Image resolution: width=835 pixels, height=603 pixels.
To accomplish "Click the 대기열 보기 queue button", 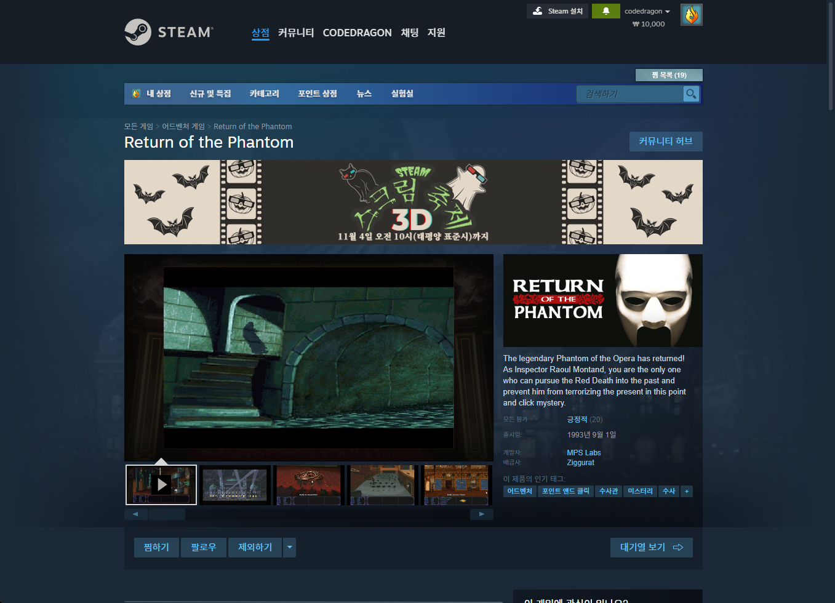I will [652, 548].
